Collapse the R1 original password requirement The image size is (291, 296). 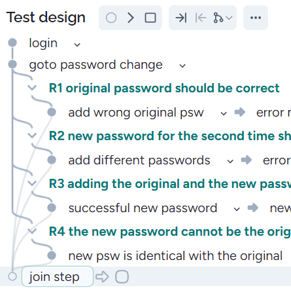pos(32,88)
